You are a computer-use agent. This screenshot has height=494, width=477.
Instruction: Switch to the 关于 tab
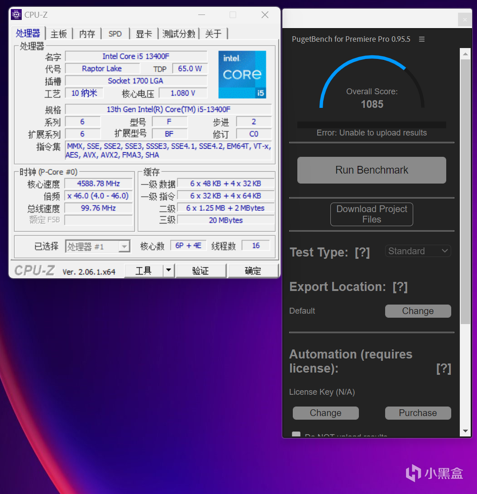213,34
